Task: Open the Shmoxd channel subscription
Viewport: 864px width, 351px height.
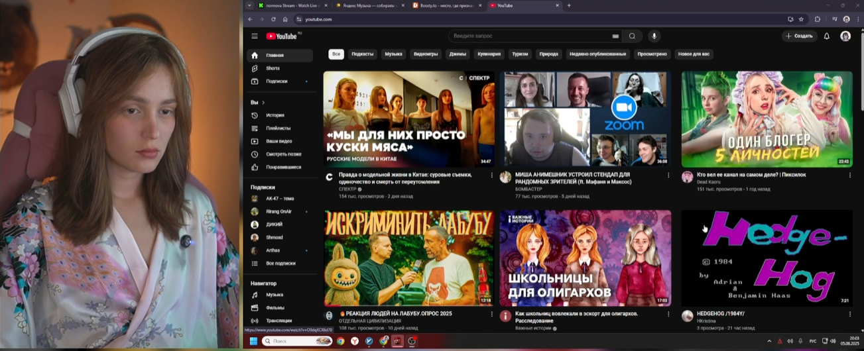Action: [x=280, y=238]
